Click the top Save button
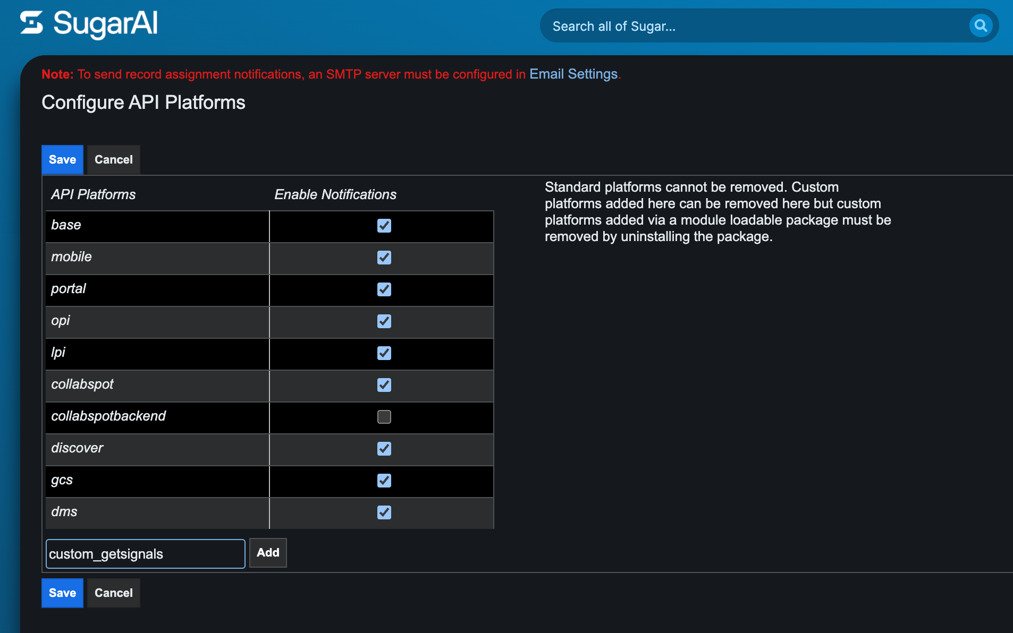Image resolution: width=1013 pixels, height=633 pixels. pyautogui.click(x=63, y=159)
